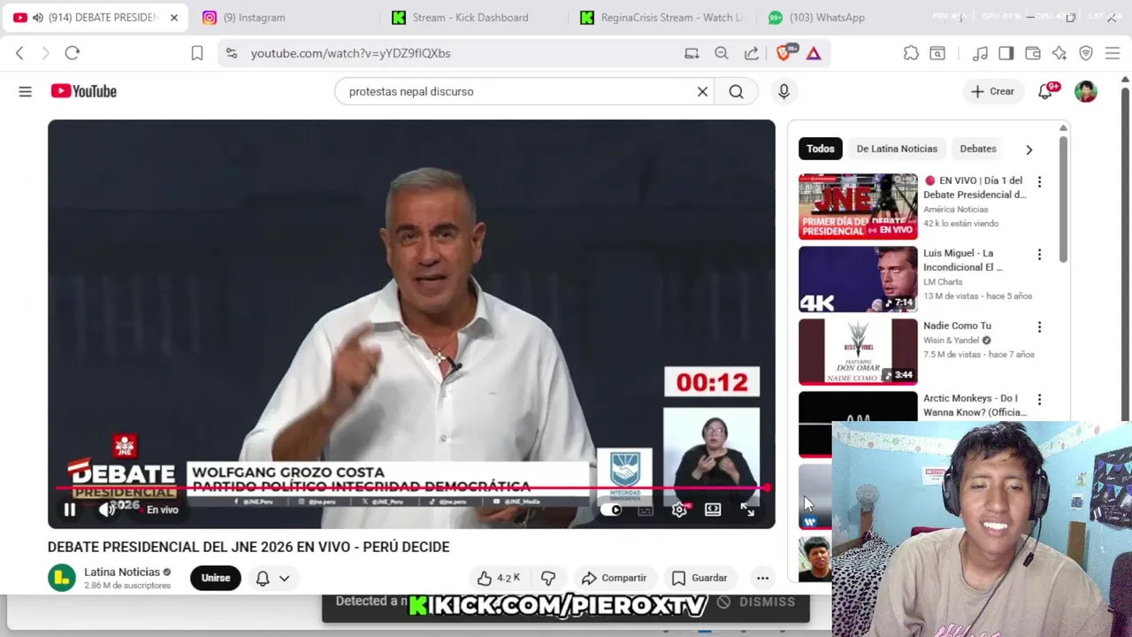Toggle the autoplay switch in player

click(611, 510)
